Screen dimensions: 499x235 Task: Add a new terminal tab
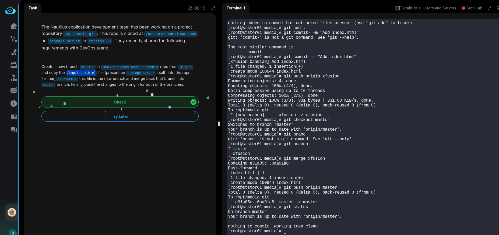pos(261,8)
